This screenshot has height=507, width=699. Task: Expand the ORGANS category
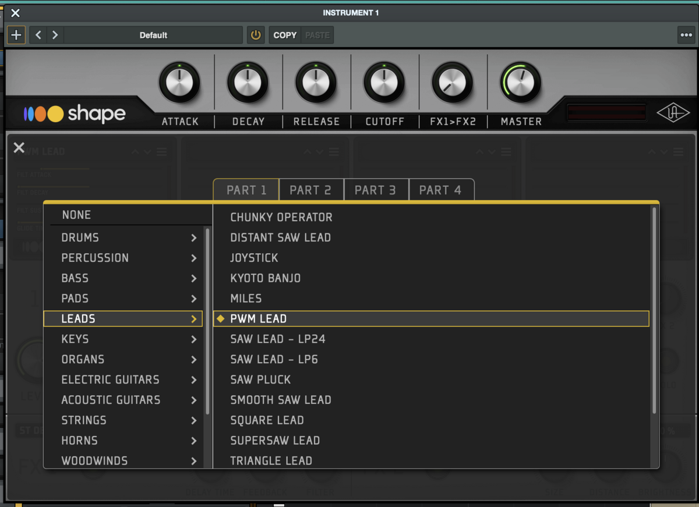coord(123,359)
